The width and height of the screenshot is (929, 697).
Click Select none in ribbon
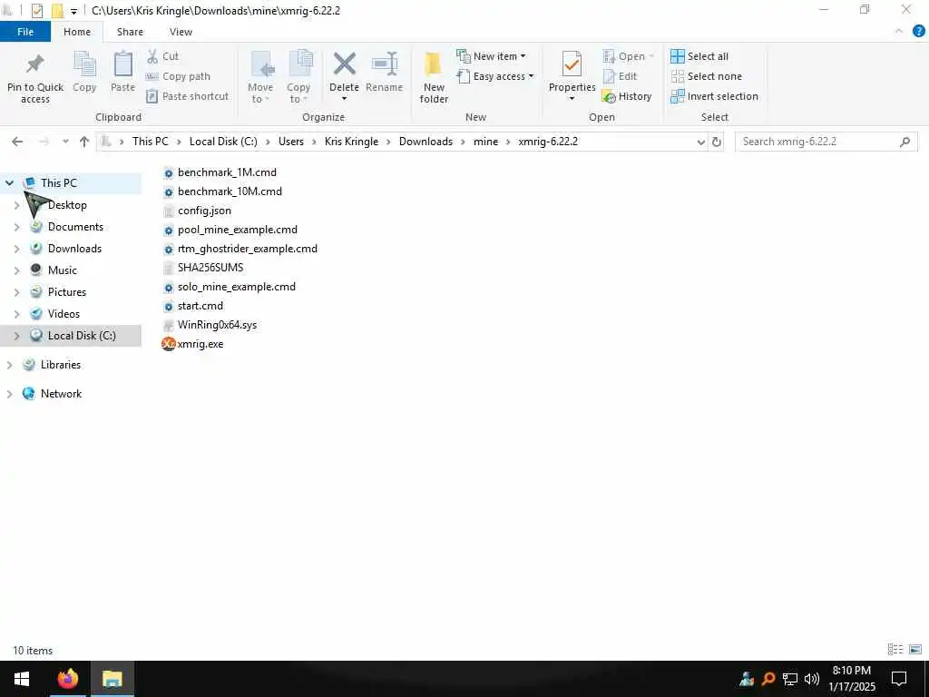tap(706, 76)
